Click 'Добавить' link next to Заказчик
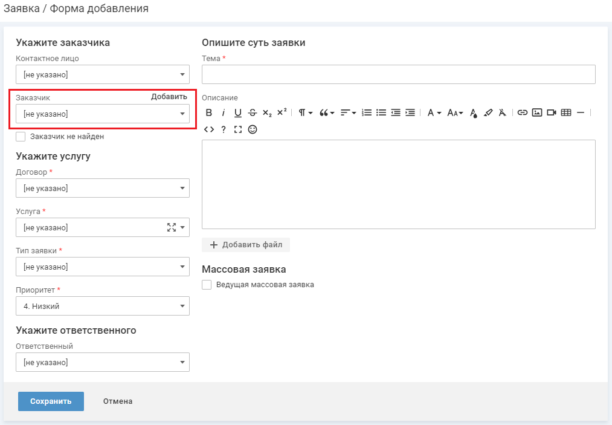 pos(169,97)
